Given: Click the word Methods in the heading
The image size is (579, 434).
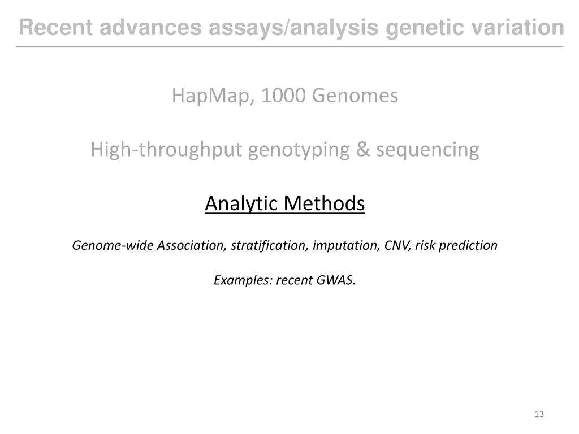Looking at the screenshot, I should coord(324,203).
